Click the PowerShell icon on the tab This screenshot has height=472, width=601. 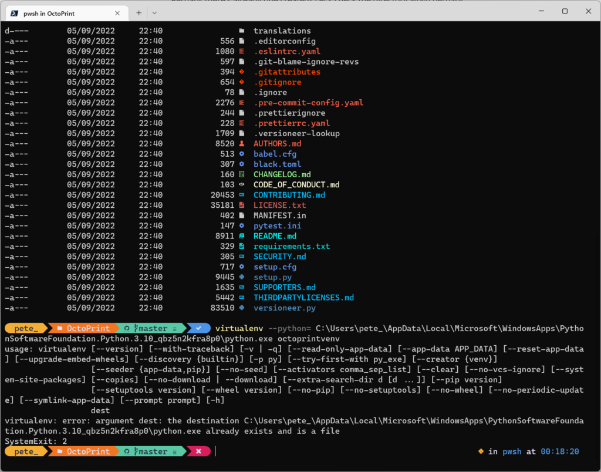(x=14, y=14)
